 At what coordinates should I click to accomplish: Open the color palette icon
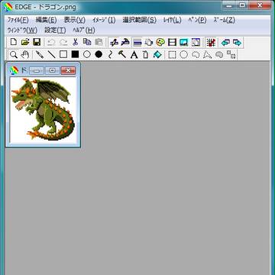tap(160, 42)
